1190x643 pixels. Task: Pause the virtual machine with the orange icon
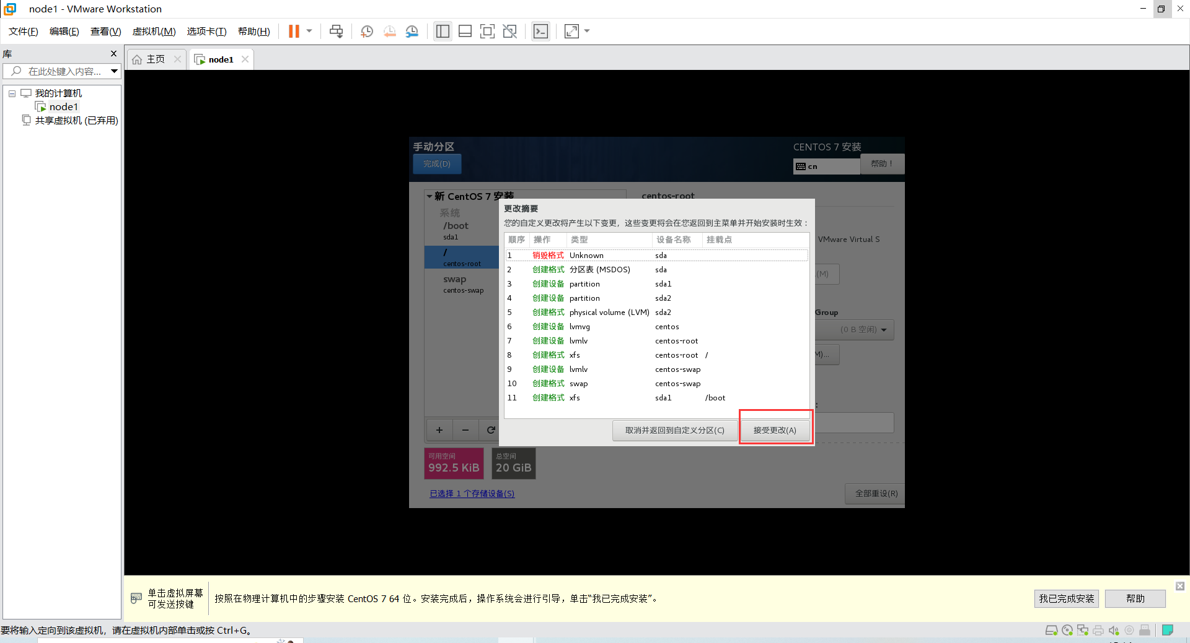pos(294,31)
